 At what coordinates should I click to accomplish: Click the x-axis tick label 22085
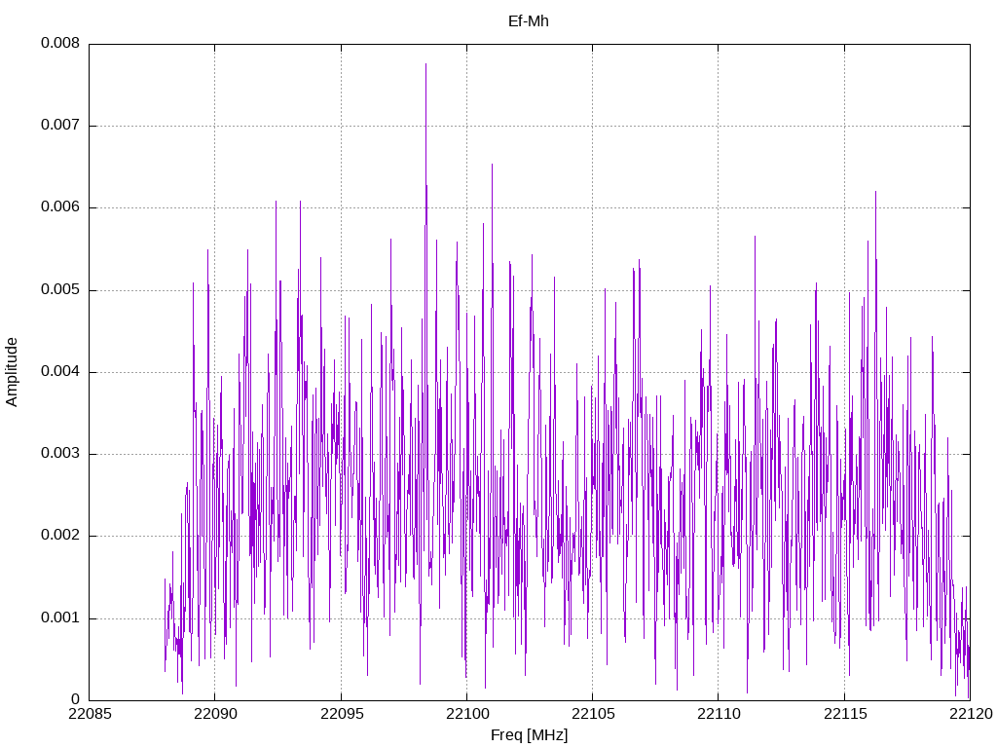89,714
